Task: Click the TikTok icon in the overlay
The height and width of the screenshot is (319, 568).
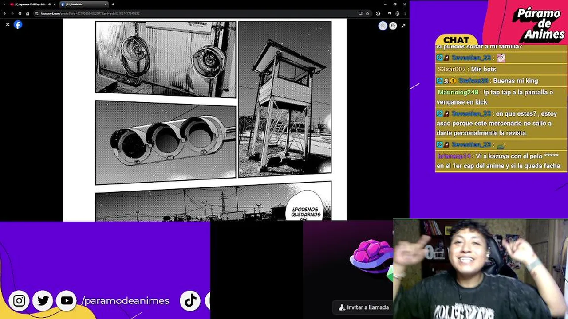Action: coord(191,301)
